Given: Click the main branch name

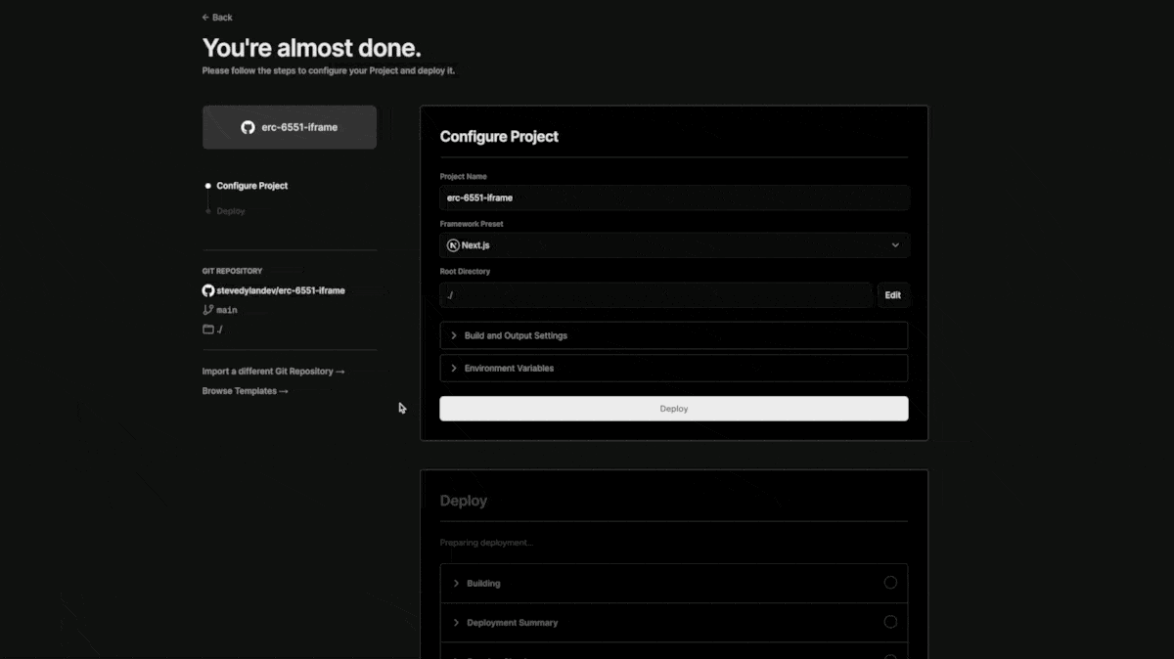Looking at the screenshot, I should coord(227,310).
